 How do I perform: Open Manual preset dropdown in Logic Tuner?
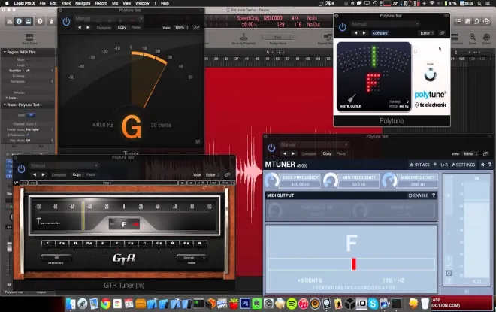tap(108, 18)
